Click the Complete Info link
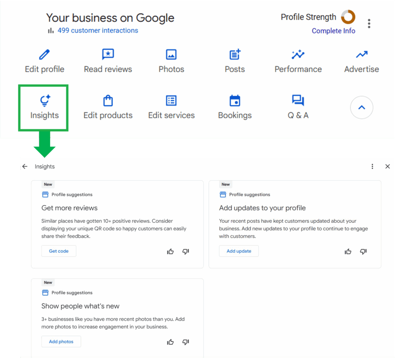 333,31
